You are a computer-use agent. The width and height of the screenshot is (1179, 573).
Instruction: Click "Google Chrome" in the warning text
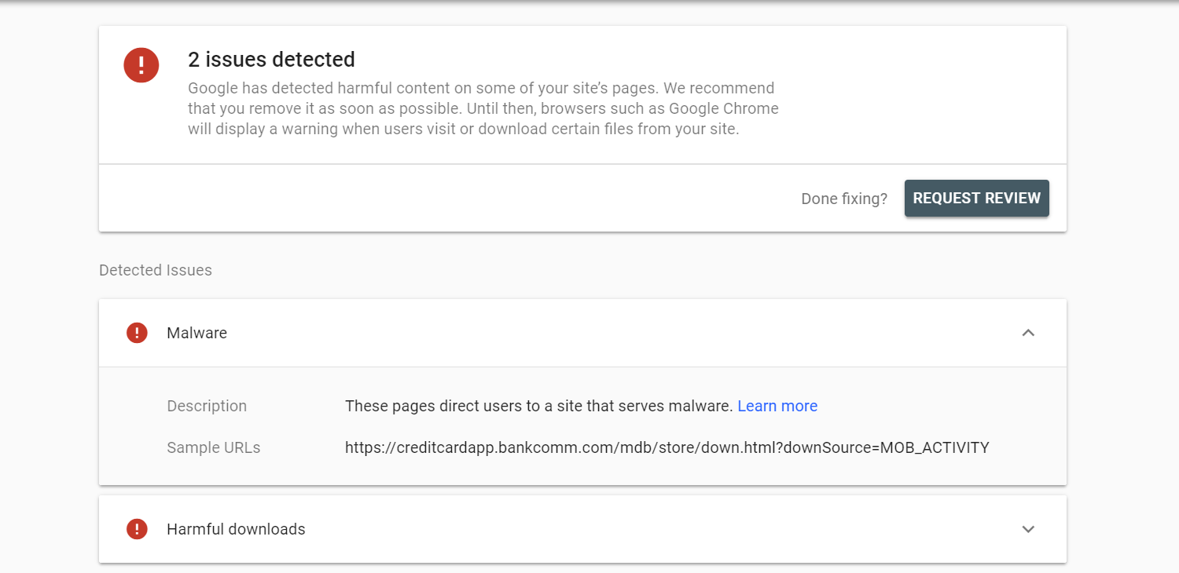[x=730, y=108]
